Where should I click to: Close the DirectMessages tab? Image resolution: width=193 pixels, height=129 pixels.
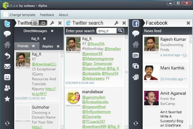(52, 31)
